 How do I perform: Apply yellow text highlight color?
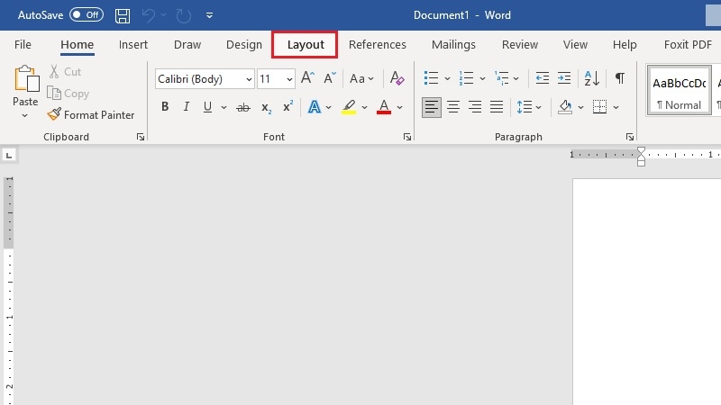point(349,107)
